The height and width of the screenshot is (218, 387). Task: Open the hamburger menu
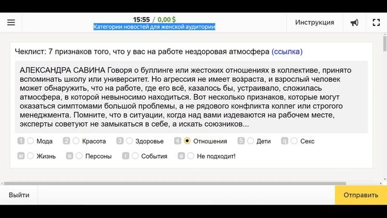[x=11, y=22]
